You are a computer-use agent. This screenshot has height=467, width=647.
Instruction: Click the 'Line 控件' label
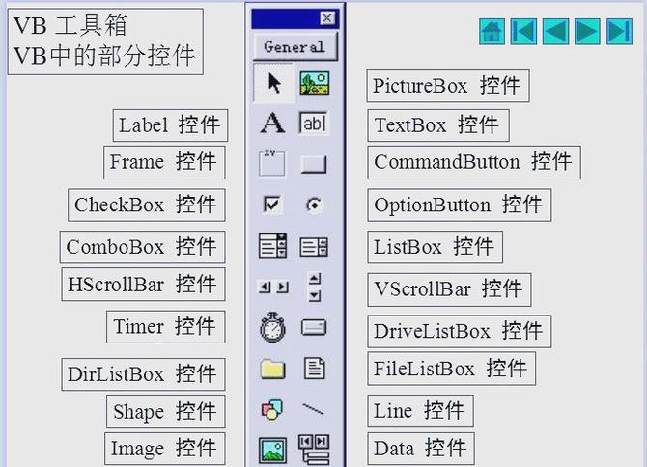420,411
